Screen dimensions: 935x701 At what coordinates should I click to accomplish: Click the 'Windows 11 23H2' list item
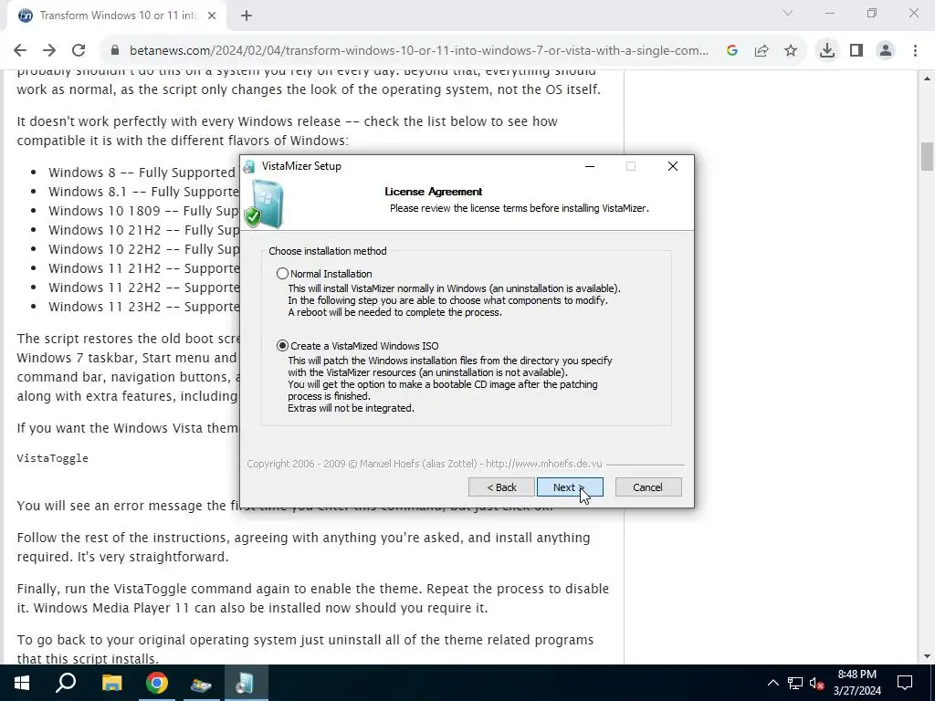click(143, 307)
